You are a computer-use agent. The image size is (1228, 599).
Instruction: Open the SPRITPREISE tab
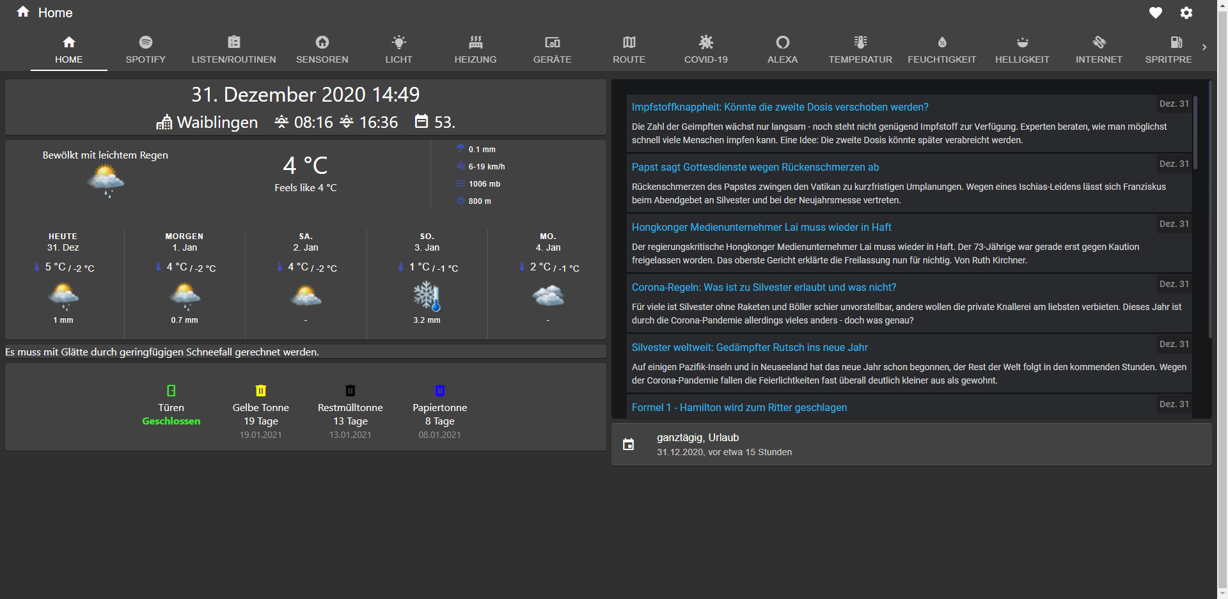coord(1169,50)
